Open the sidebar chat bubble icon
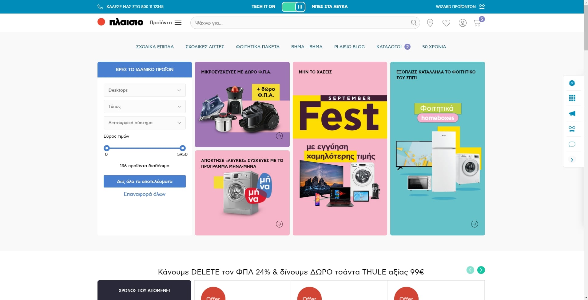The width and height of the screenshot is (588, 300). tap(572, 144)
